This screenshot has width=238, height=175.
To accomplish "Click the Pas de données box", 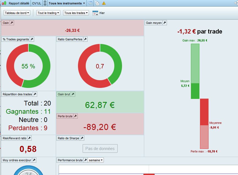I will (100, 149).
